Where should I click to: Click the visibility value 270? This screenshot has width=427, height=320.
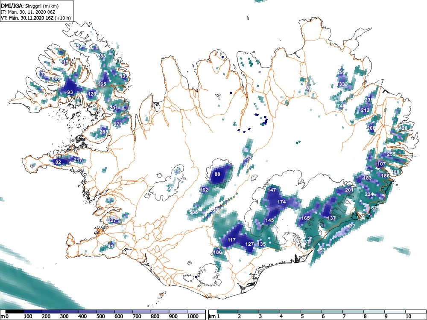118,124
